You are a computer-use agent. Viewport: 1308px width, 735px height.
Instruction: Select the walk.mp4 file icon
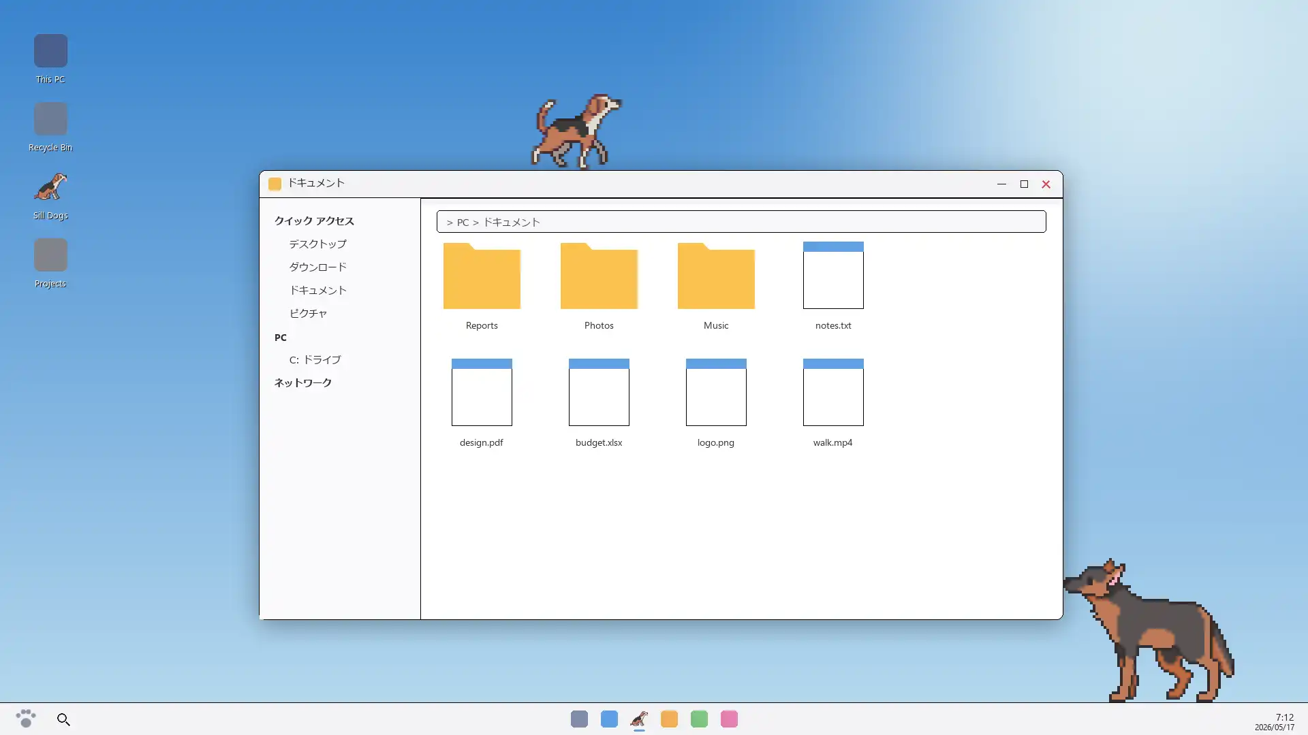tap(833, 392)
